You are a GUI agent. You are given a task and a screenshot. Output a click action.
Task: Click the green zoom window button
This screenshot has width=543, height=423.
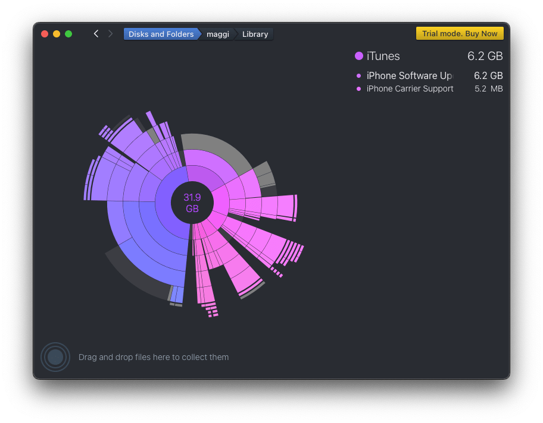68,34
